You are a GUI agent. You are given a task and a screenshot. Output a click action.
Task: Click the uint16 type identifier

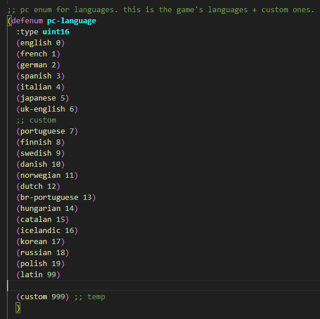pyautogui.click(x=56, y=32)
